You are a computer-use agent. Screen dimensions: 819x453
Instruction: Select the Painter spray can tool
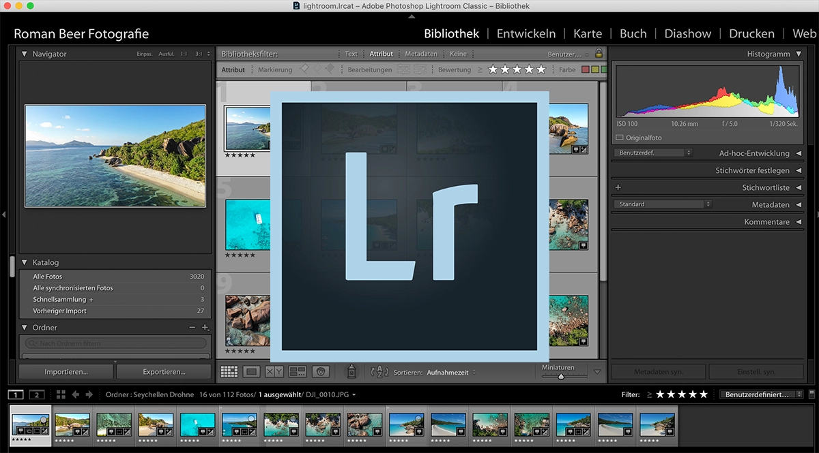click(x=351, y=371)
